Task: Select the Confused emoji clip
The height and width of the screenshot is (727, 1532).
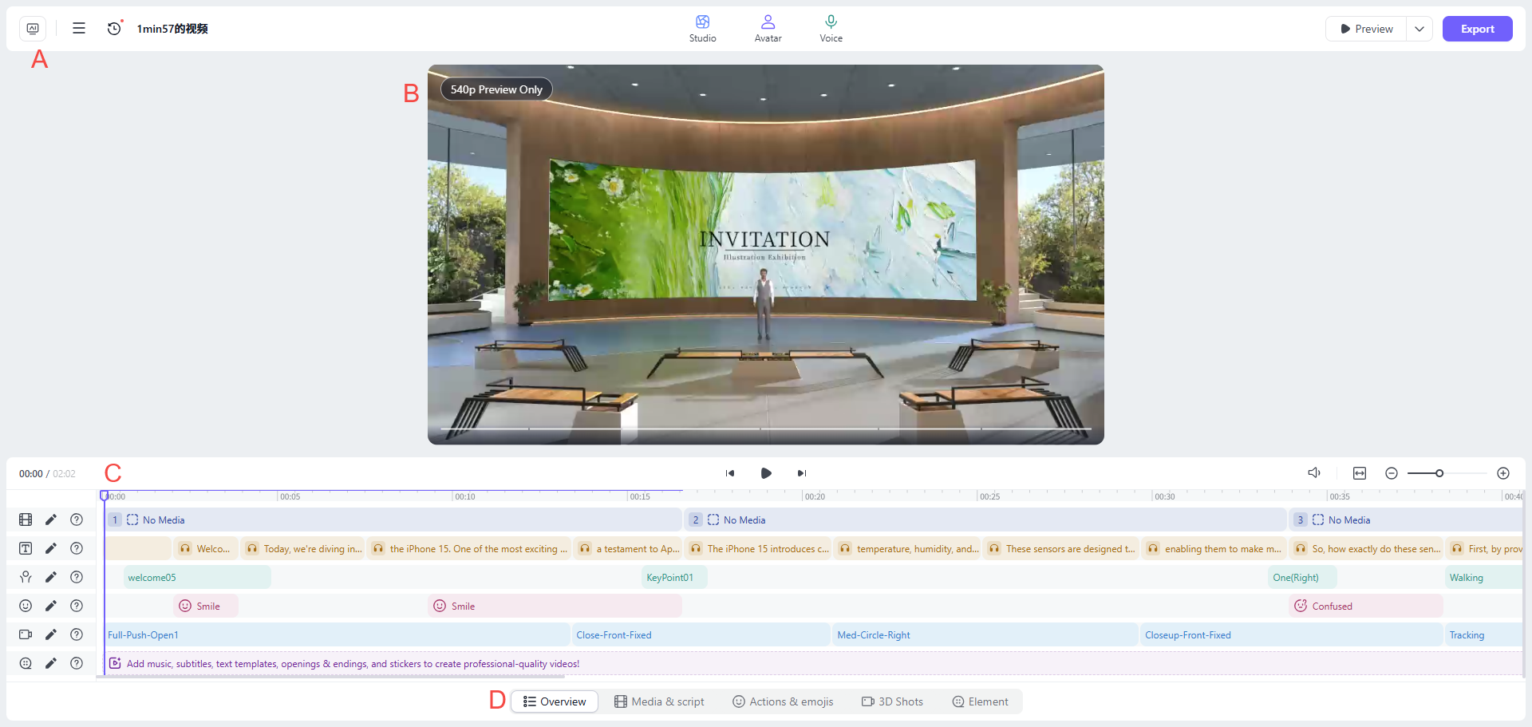Action: pyautogui.click(x=1364, y=606)
